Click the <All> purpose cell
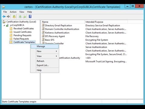Screen dimensions: 145x109 coord(88,58)
